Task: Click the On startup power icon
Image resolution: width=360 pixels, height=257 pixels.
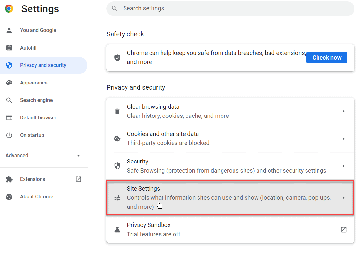Action: click(x=9, y=135)
